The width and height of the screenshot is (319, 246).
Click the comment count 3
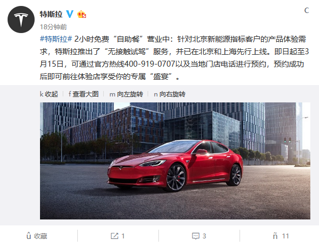tap(204, 236)
